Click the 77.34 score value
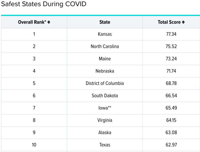Screen dimensions: 200x152 171,34
